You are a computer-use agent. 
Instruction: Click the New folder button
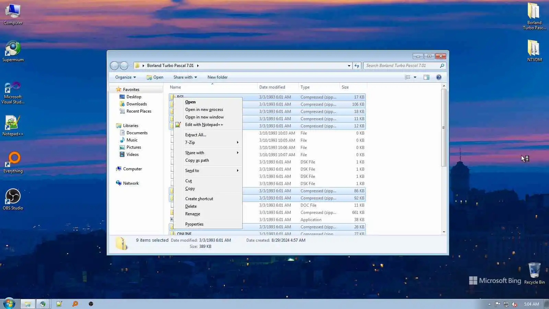coord(218,77)
